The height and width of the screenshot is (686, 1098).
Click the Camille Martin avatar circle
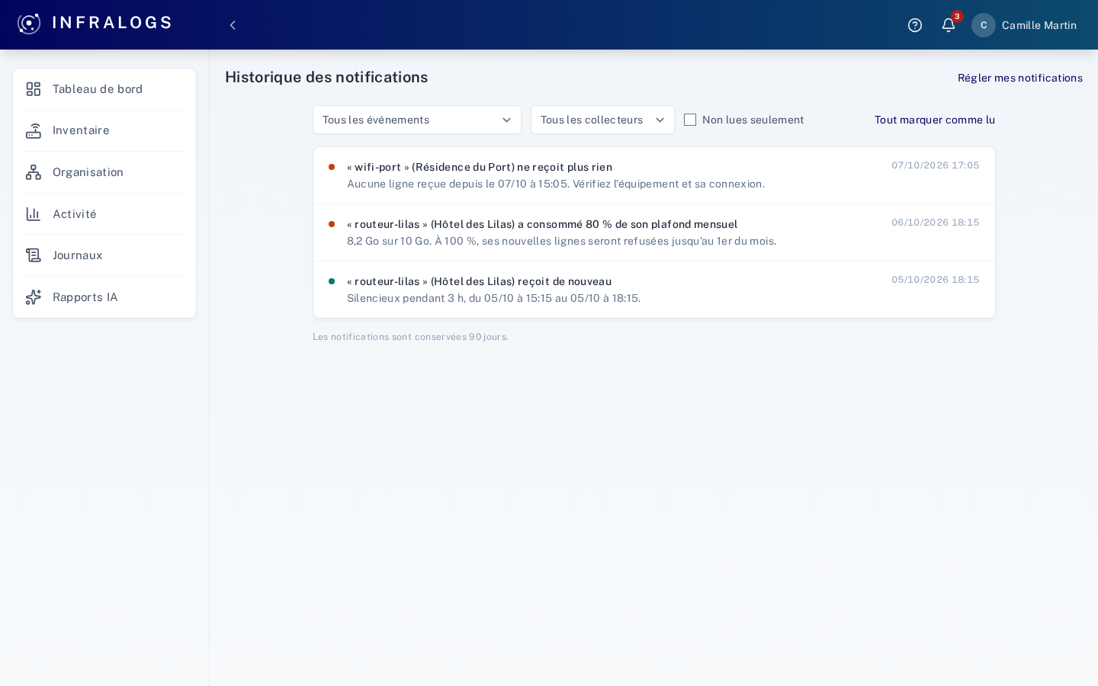tap(984, 25)
